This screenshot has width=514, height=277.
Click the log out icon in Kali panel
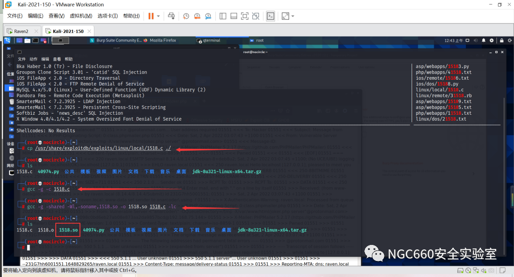[x=510, y=41]
